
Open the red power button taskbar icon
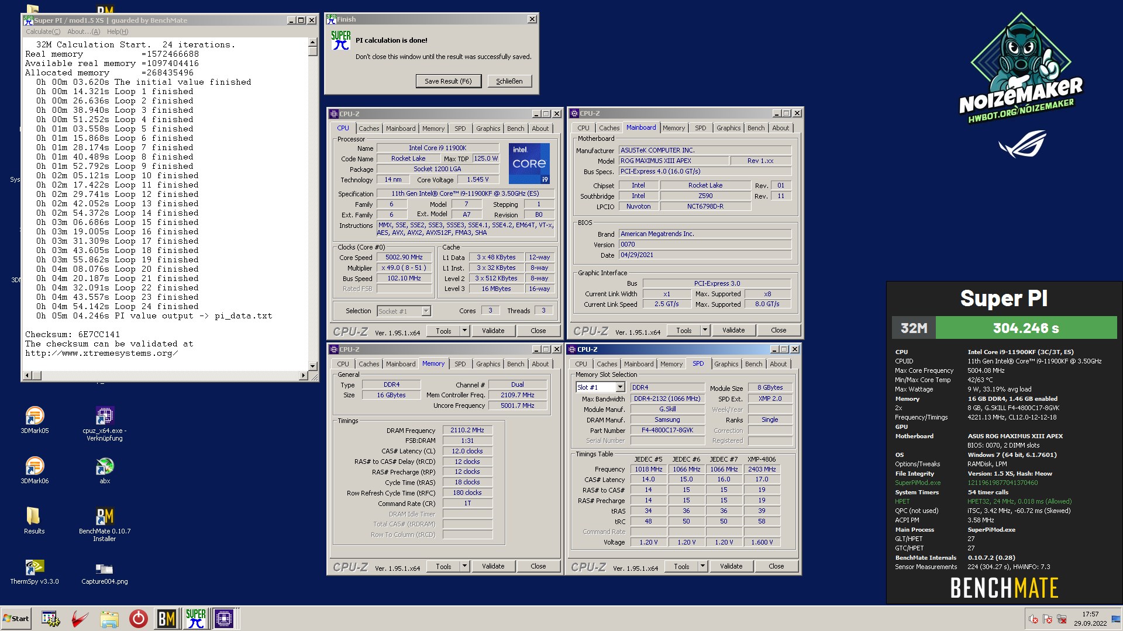[x=139, y=619]
